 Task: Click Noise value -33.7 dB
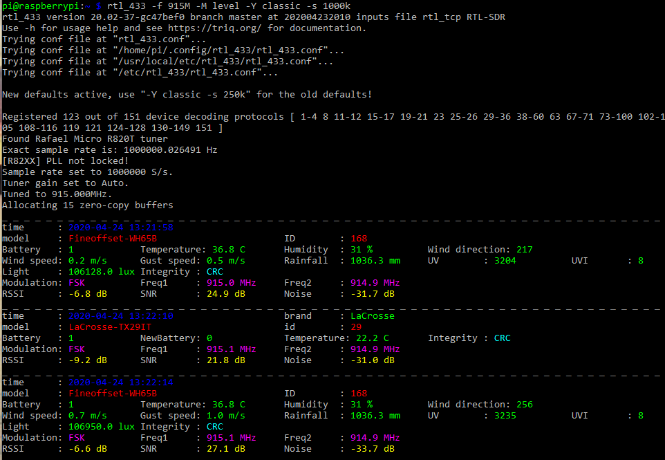[x=373, y=448]
